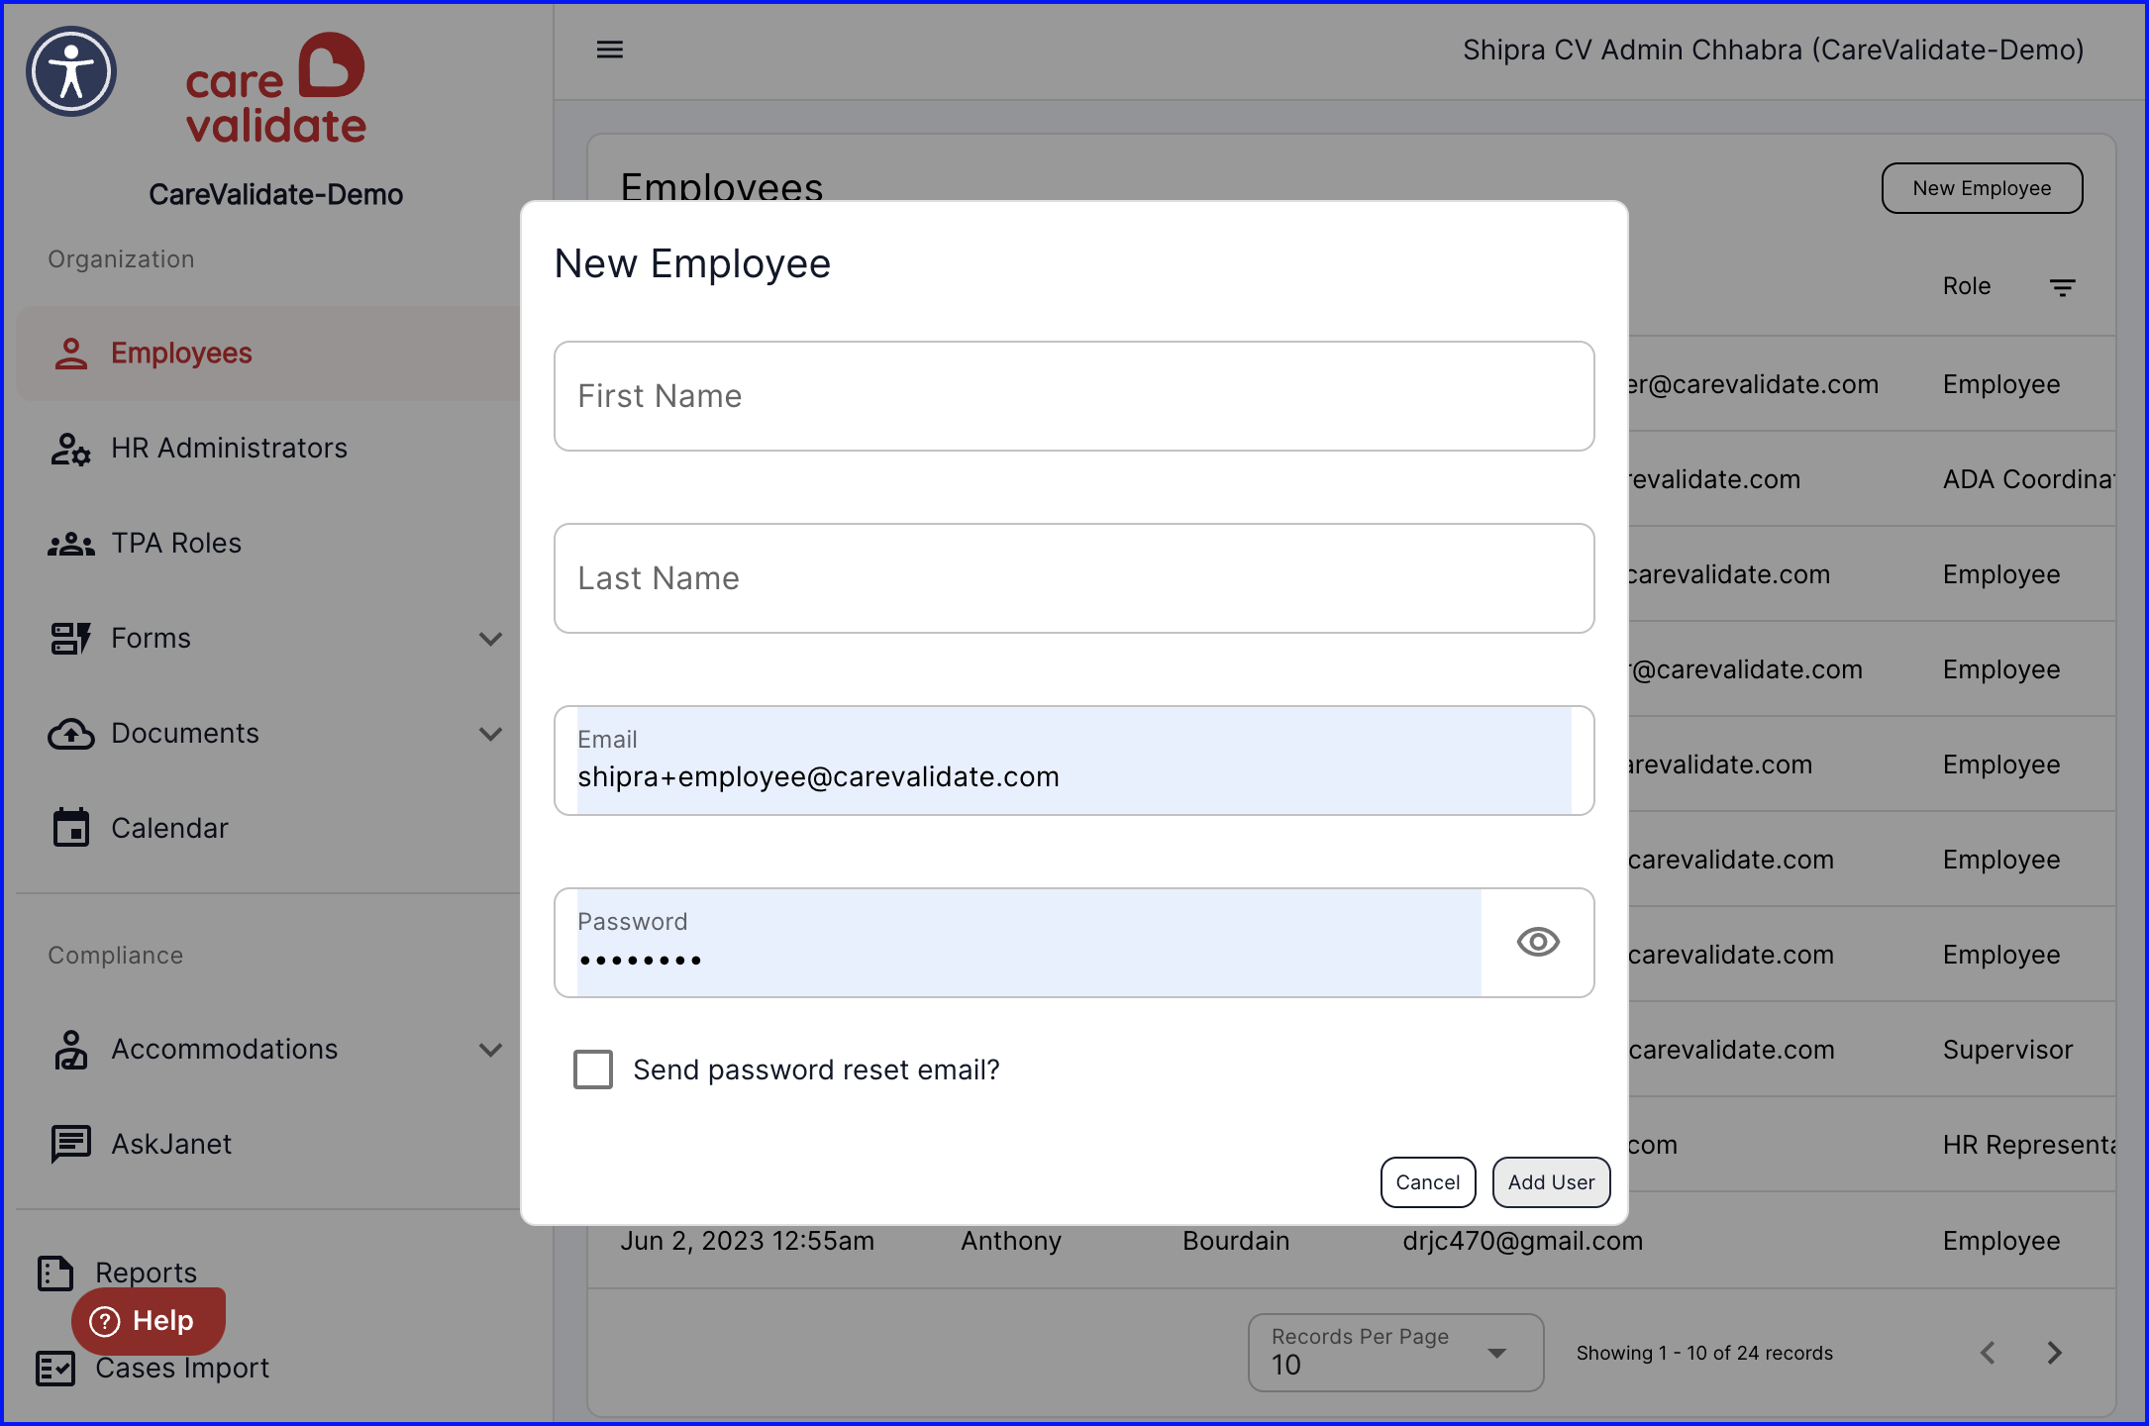The image size is (2149, 1426).
Task: Click into the Email input field
Action: tap(1074, 761)
